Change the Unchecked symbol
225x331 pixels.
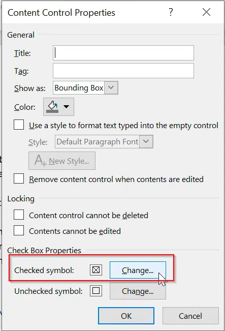tap(138, 291)
